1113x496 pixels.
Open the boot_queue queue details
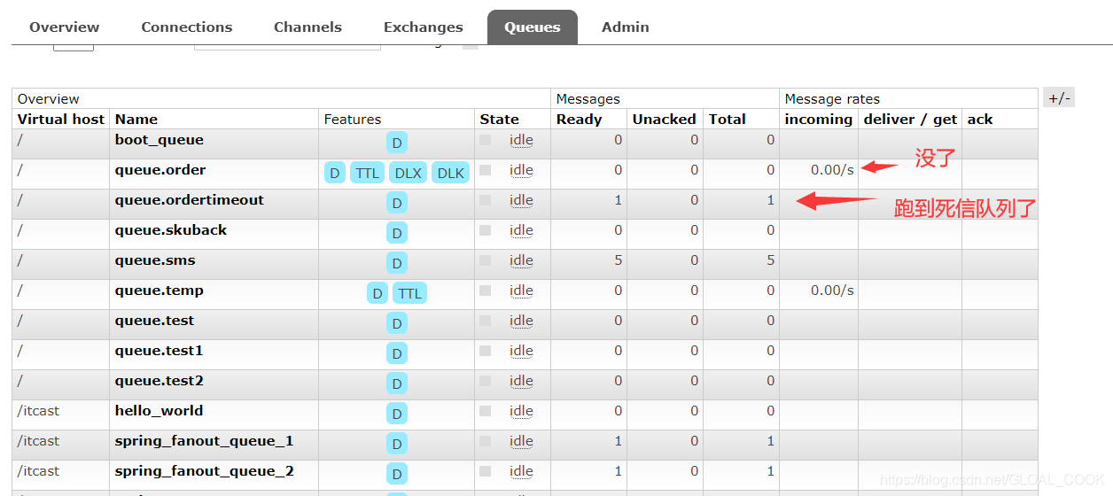[x=160, y=140]
